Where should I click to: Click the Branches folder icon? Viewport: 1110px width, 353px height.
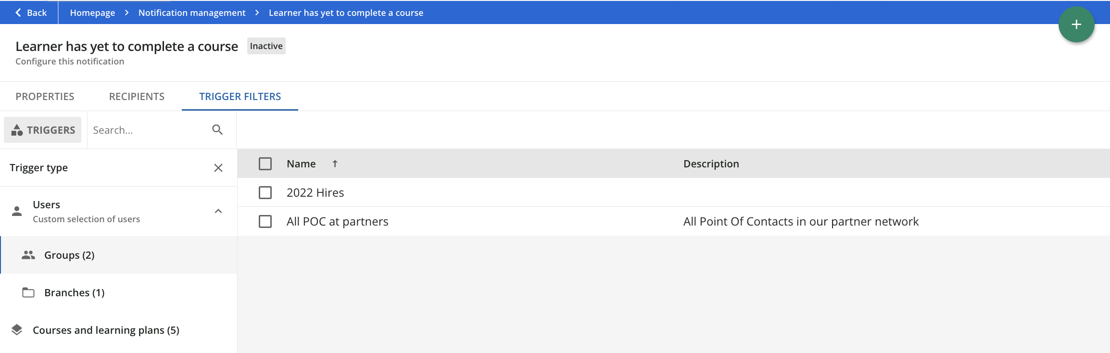[x=28, y=292]
